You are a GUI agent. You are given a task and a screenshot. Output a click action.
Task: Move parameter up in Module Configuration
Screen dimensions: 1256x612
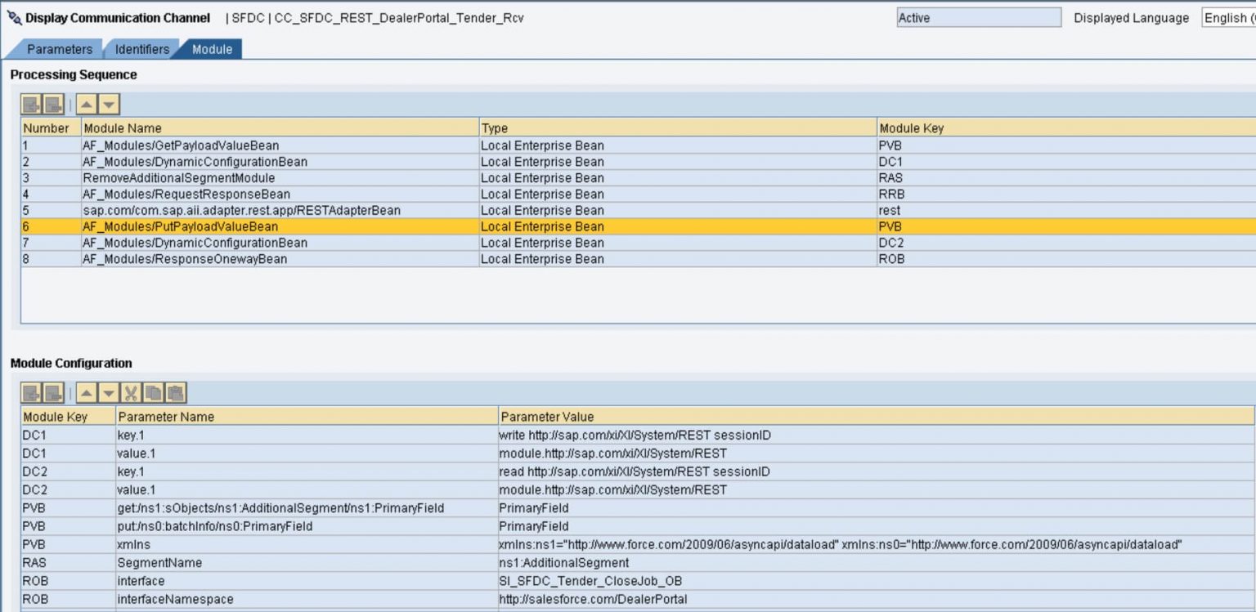(x=87, y=393)
